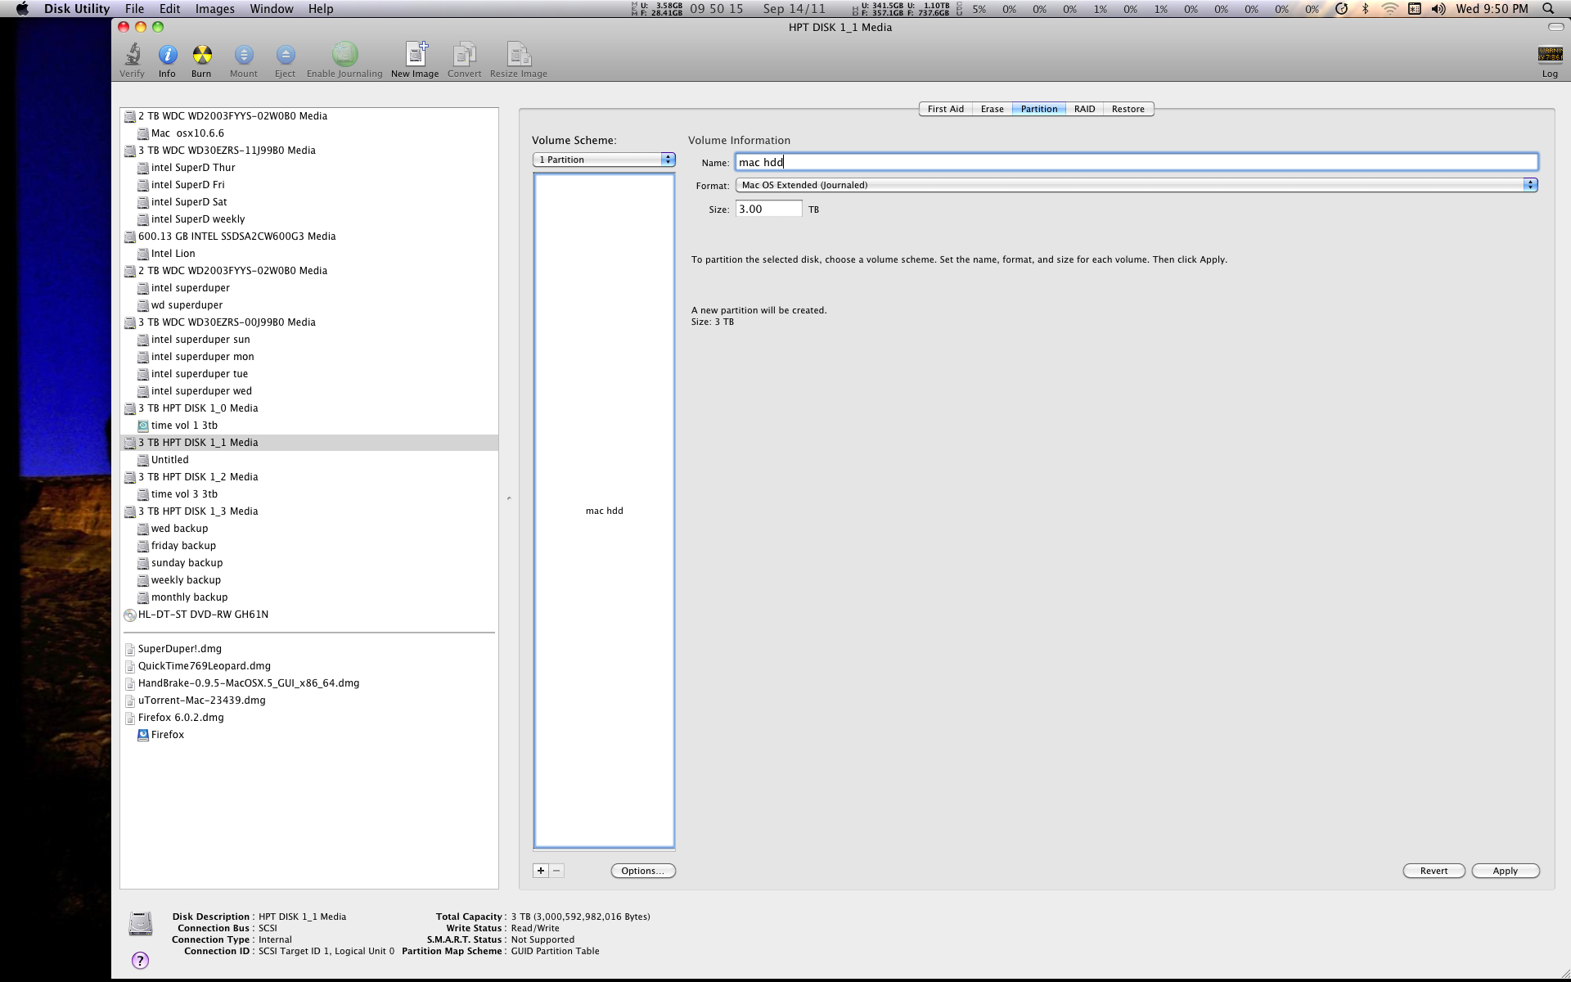Click the plus icon to add partition
The image size is (1571, 982).
[541, 871]
